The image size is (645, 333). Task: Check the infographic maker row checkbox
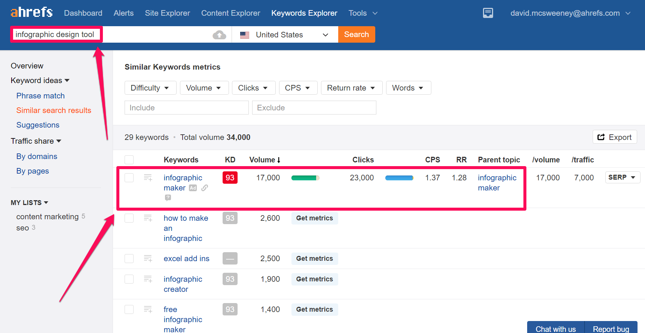tap(129, 178)
